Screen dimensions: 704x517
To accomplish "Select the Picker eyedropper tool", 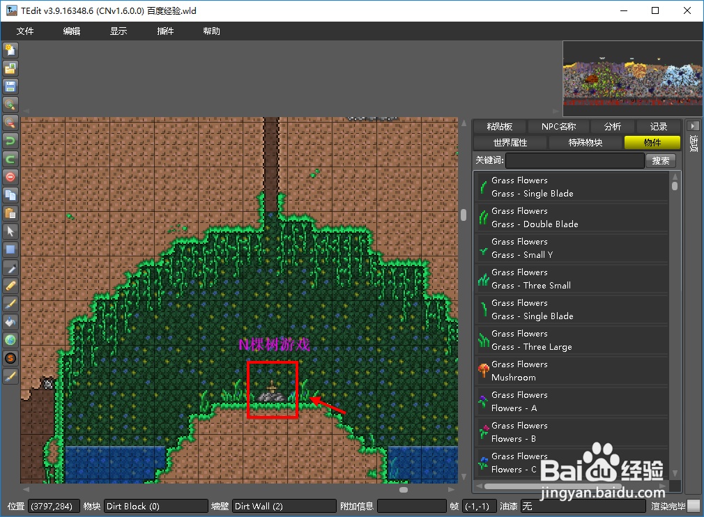I will 10,268.
